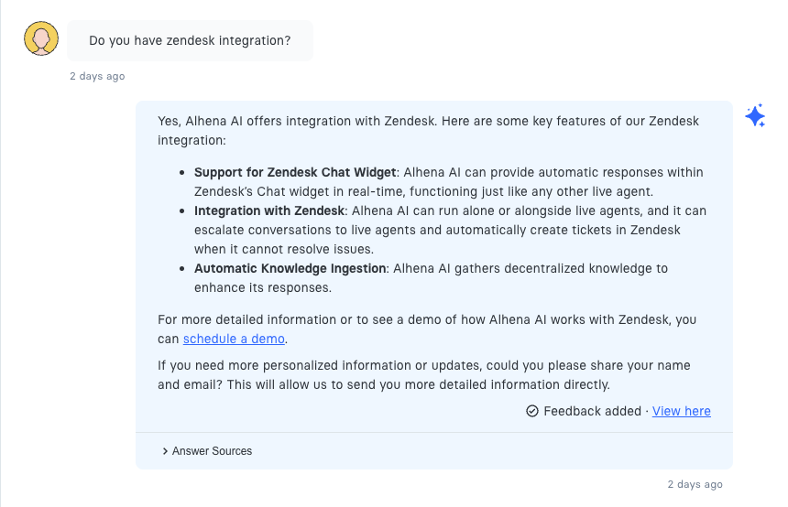Click the timestamp below the AI response
Viewport: 788px width, 507px height.
click(x=695, y=484)
